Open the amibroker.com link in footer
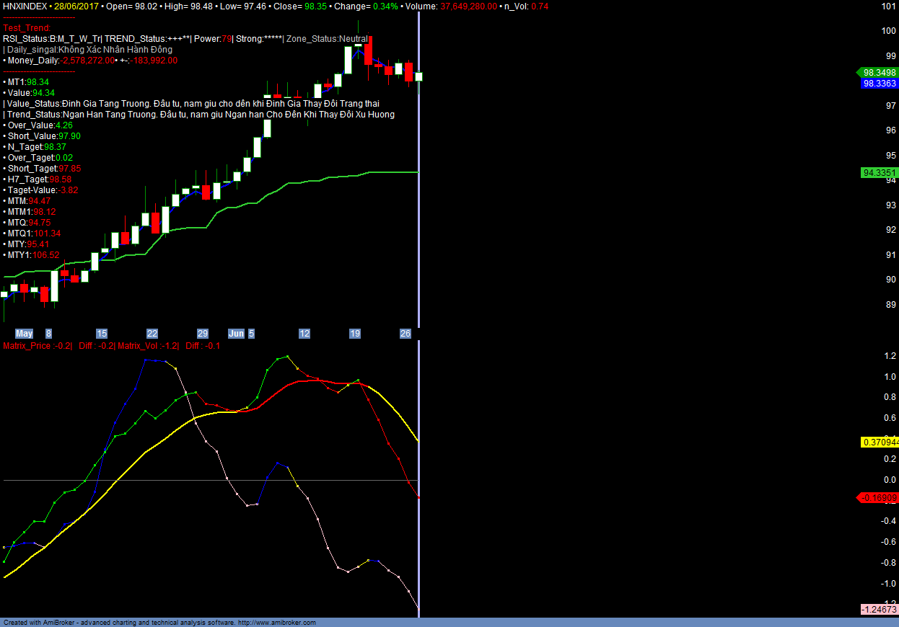The width and height of the screenshot is (899, 627). click(x=276, y=623)
